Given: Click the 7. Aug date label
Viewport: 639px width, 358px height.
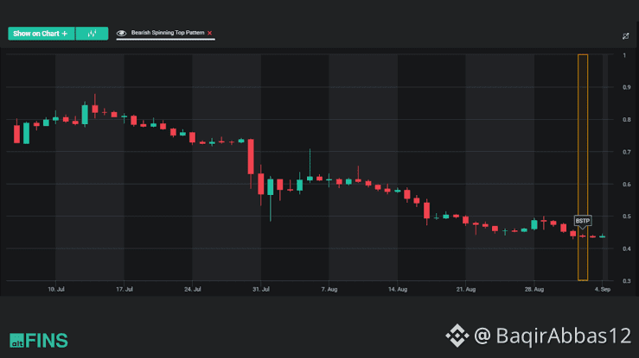Looking at the screenshot, I should 329,289.
